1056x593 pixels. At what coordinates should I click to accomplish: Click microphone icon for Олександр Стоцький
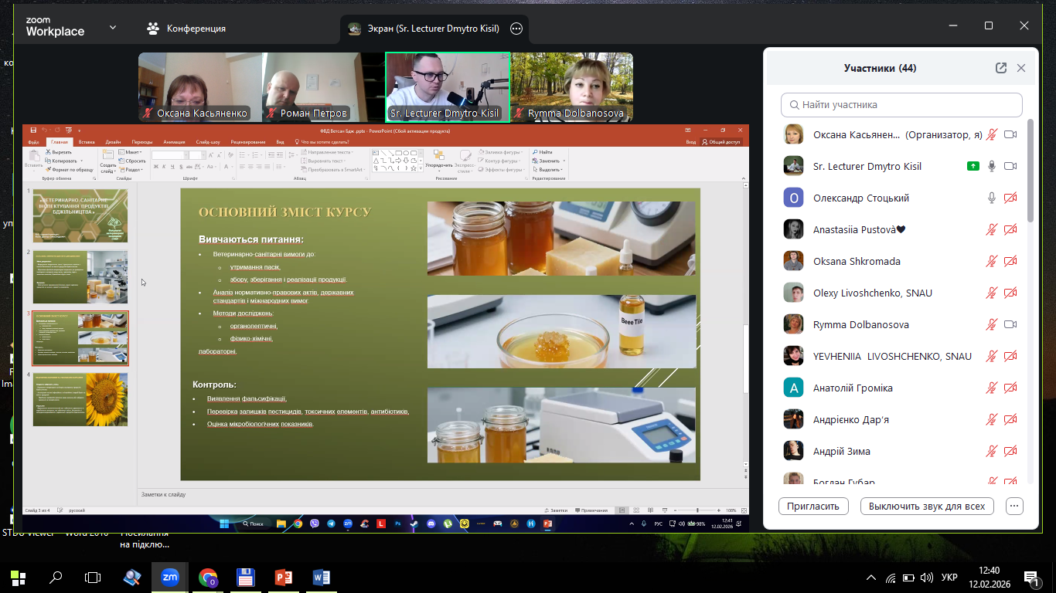pos(992,198)
